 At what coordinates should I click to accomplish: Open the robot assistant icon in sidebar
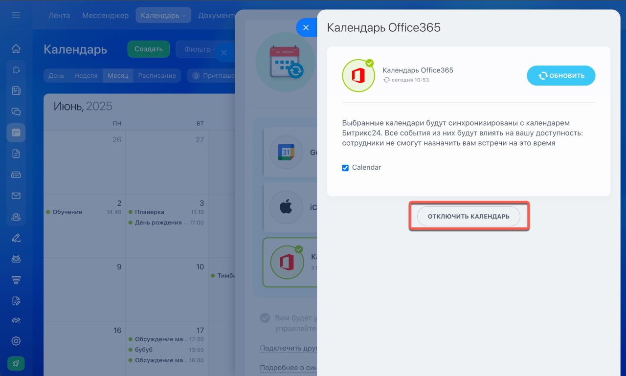[16, 259]
